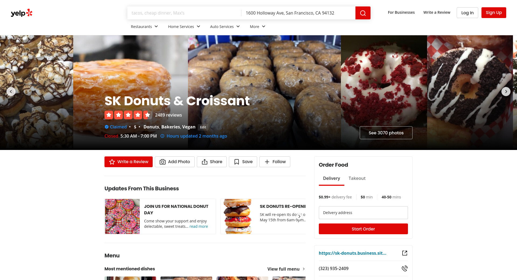Select the Delivery tab

coord(331,178)
